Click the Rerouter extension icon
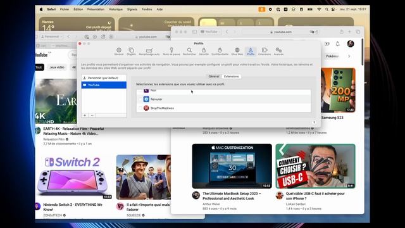 click(146, 99)
